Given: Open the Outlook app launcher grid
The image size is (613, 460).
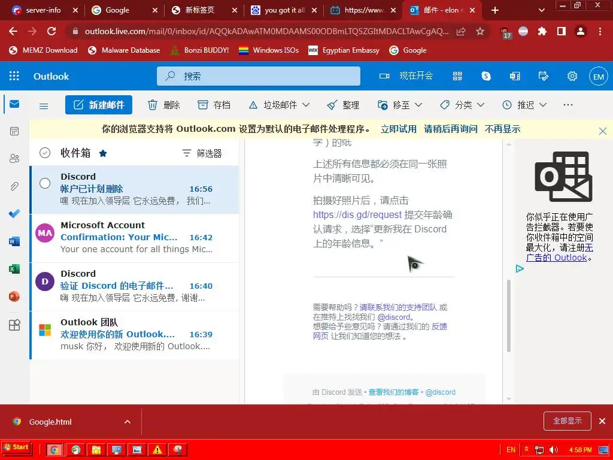Looking at the screenshot, I should tap(14, 76).
